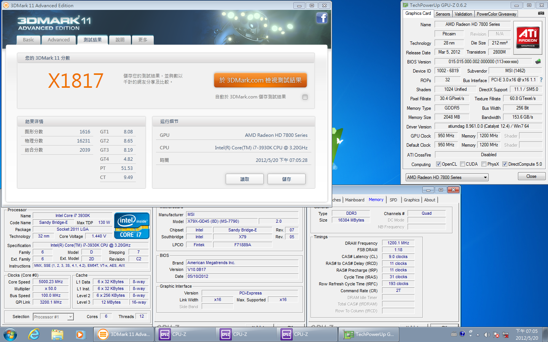The image size is (548, 342).
Task: Open the Basic tab in 3DMark 11
Action: point(28,40)
